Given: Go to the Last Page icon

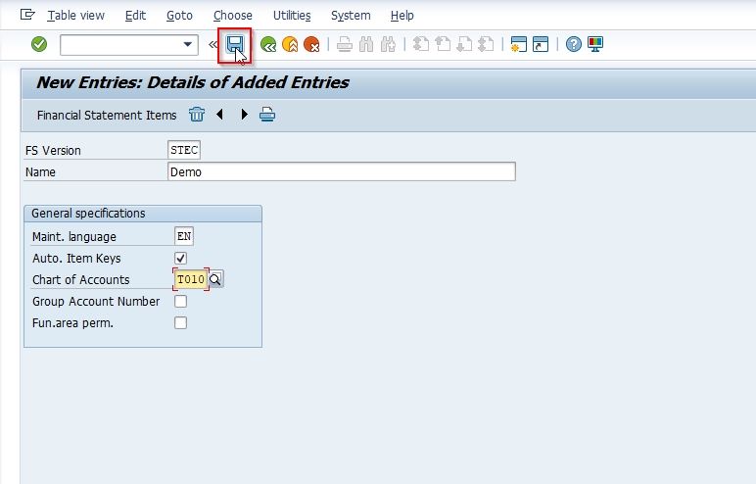Looking at the screenshot, I should pyautogui.click(x=486, y=45).
